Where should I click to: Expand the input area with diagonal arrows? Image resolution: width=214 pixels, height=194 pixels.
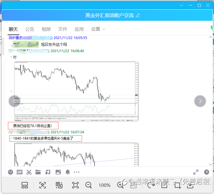pyautogui.click(x=196, y=172)
